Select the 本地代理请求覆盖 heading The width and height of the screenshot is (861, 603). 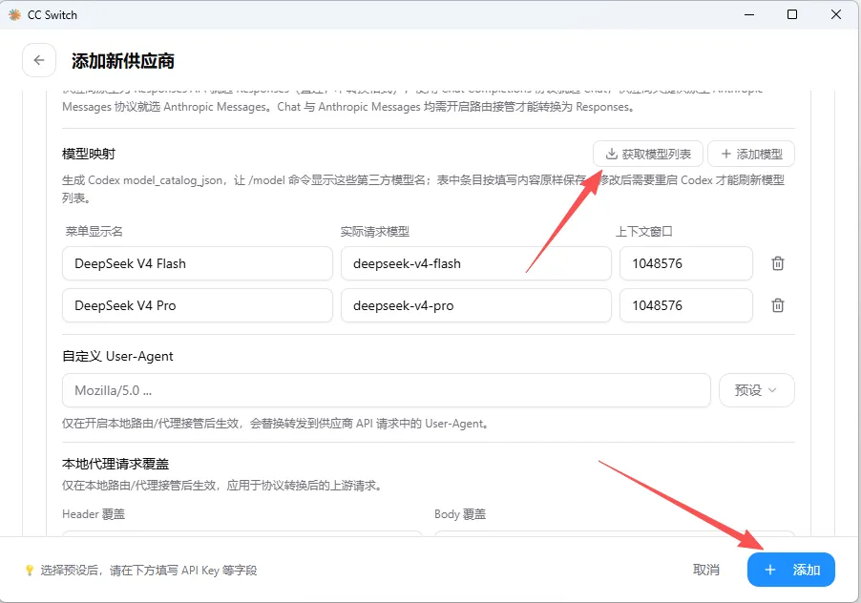[115, 464]
